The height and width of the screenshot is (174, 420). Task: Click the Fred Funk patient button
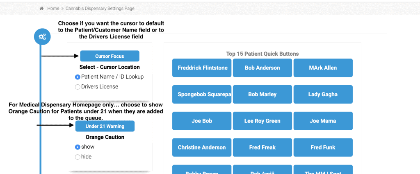click(323, 147)
